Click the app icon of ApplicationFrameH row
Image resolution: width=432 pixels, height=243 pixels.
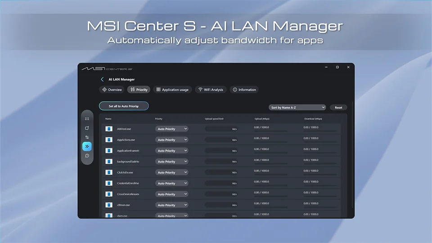pos(109,151)
